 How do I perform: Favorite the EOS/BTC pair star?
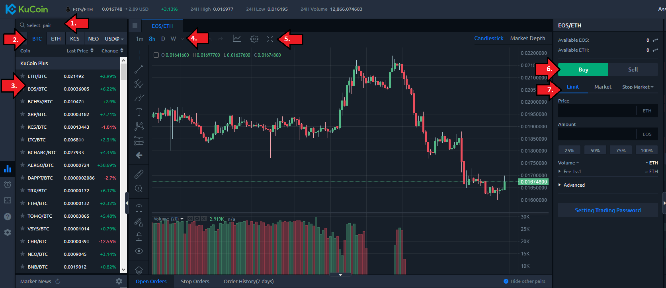pyautogui.click(x=23, y=89)
